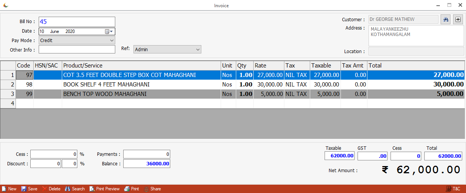The height and width of the screenshot is (193, 466).
Task: Click NIL TAX cell in Bench Top row
Action: pos(297,94)
